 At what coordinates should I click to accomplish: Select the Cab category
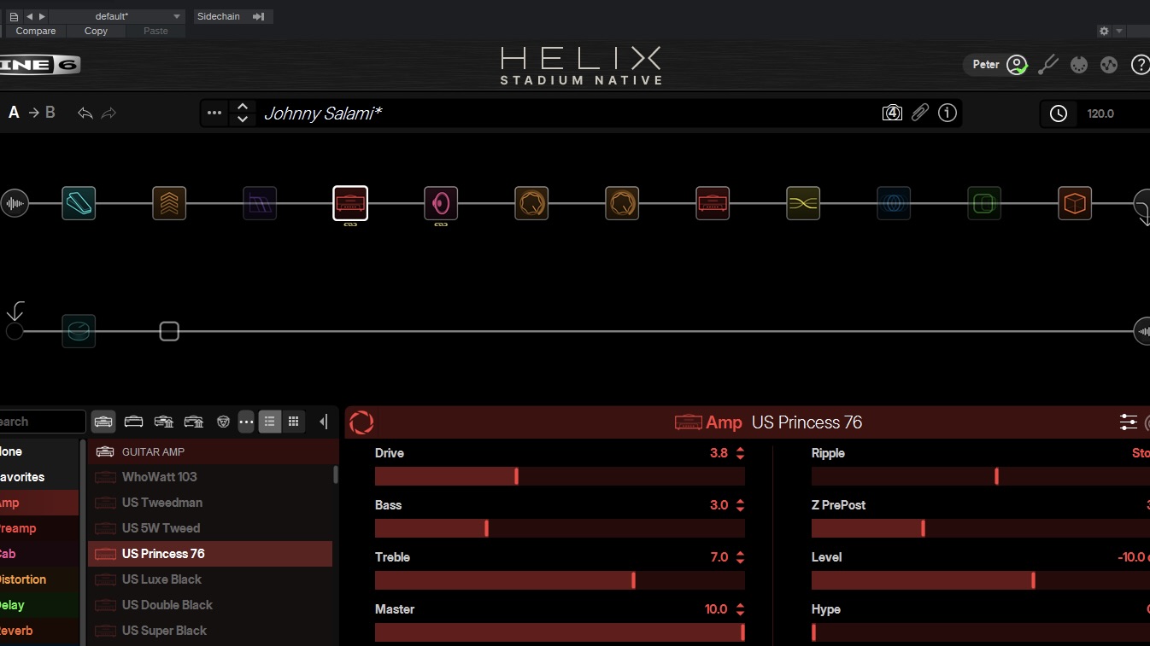pos(39,554)
